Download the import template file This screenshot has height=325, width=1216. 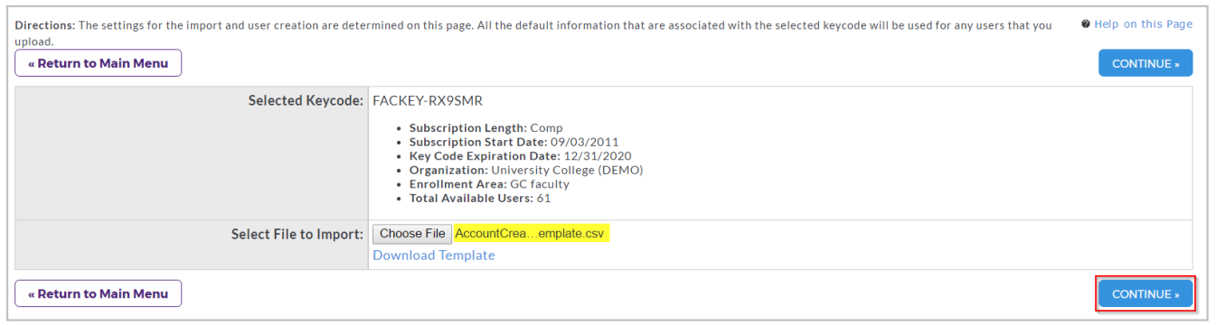[x=434, y=255]
